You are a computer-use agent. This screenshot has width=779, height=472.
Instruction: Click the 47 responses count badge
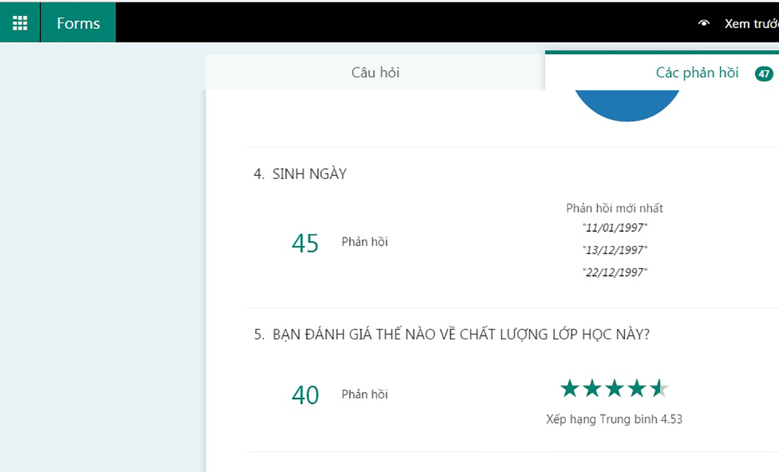click(764, 74)
